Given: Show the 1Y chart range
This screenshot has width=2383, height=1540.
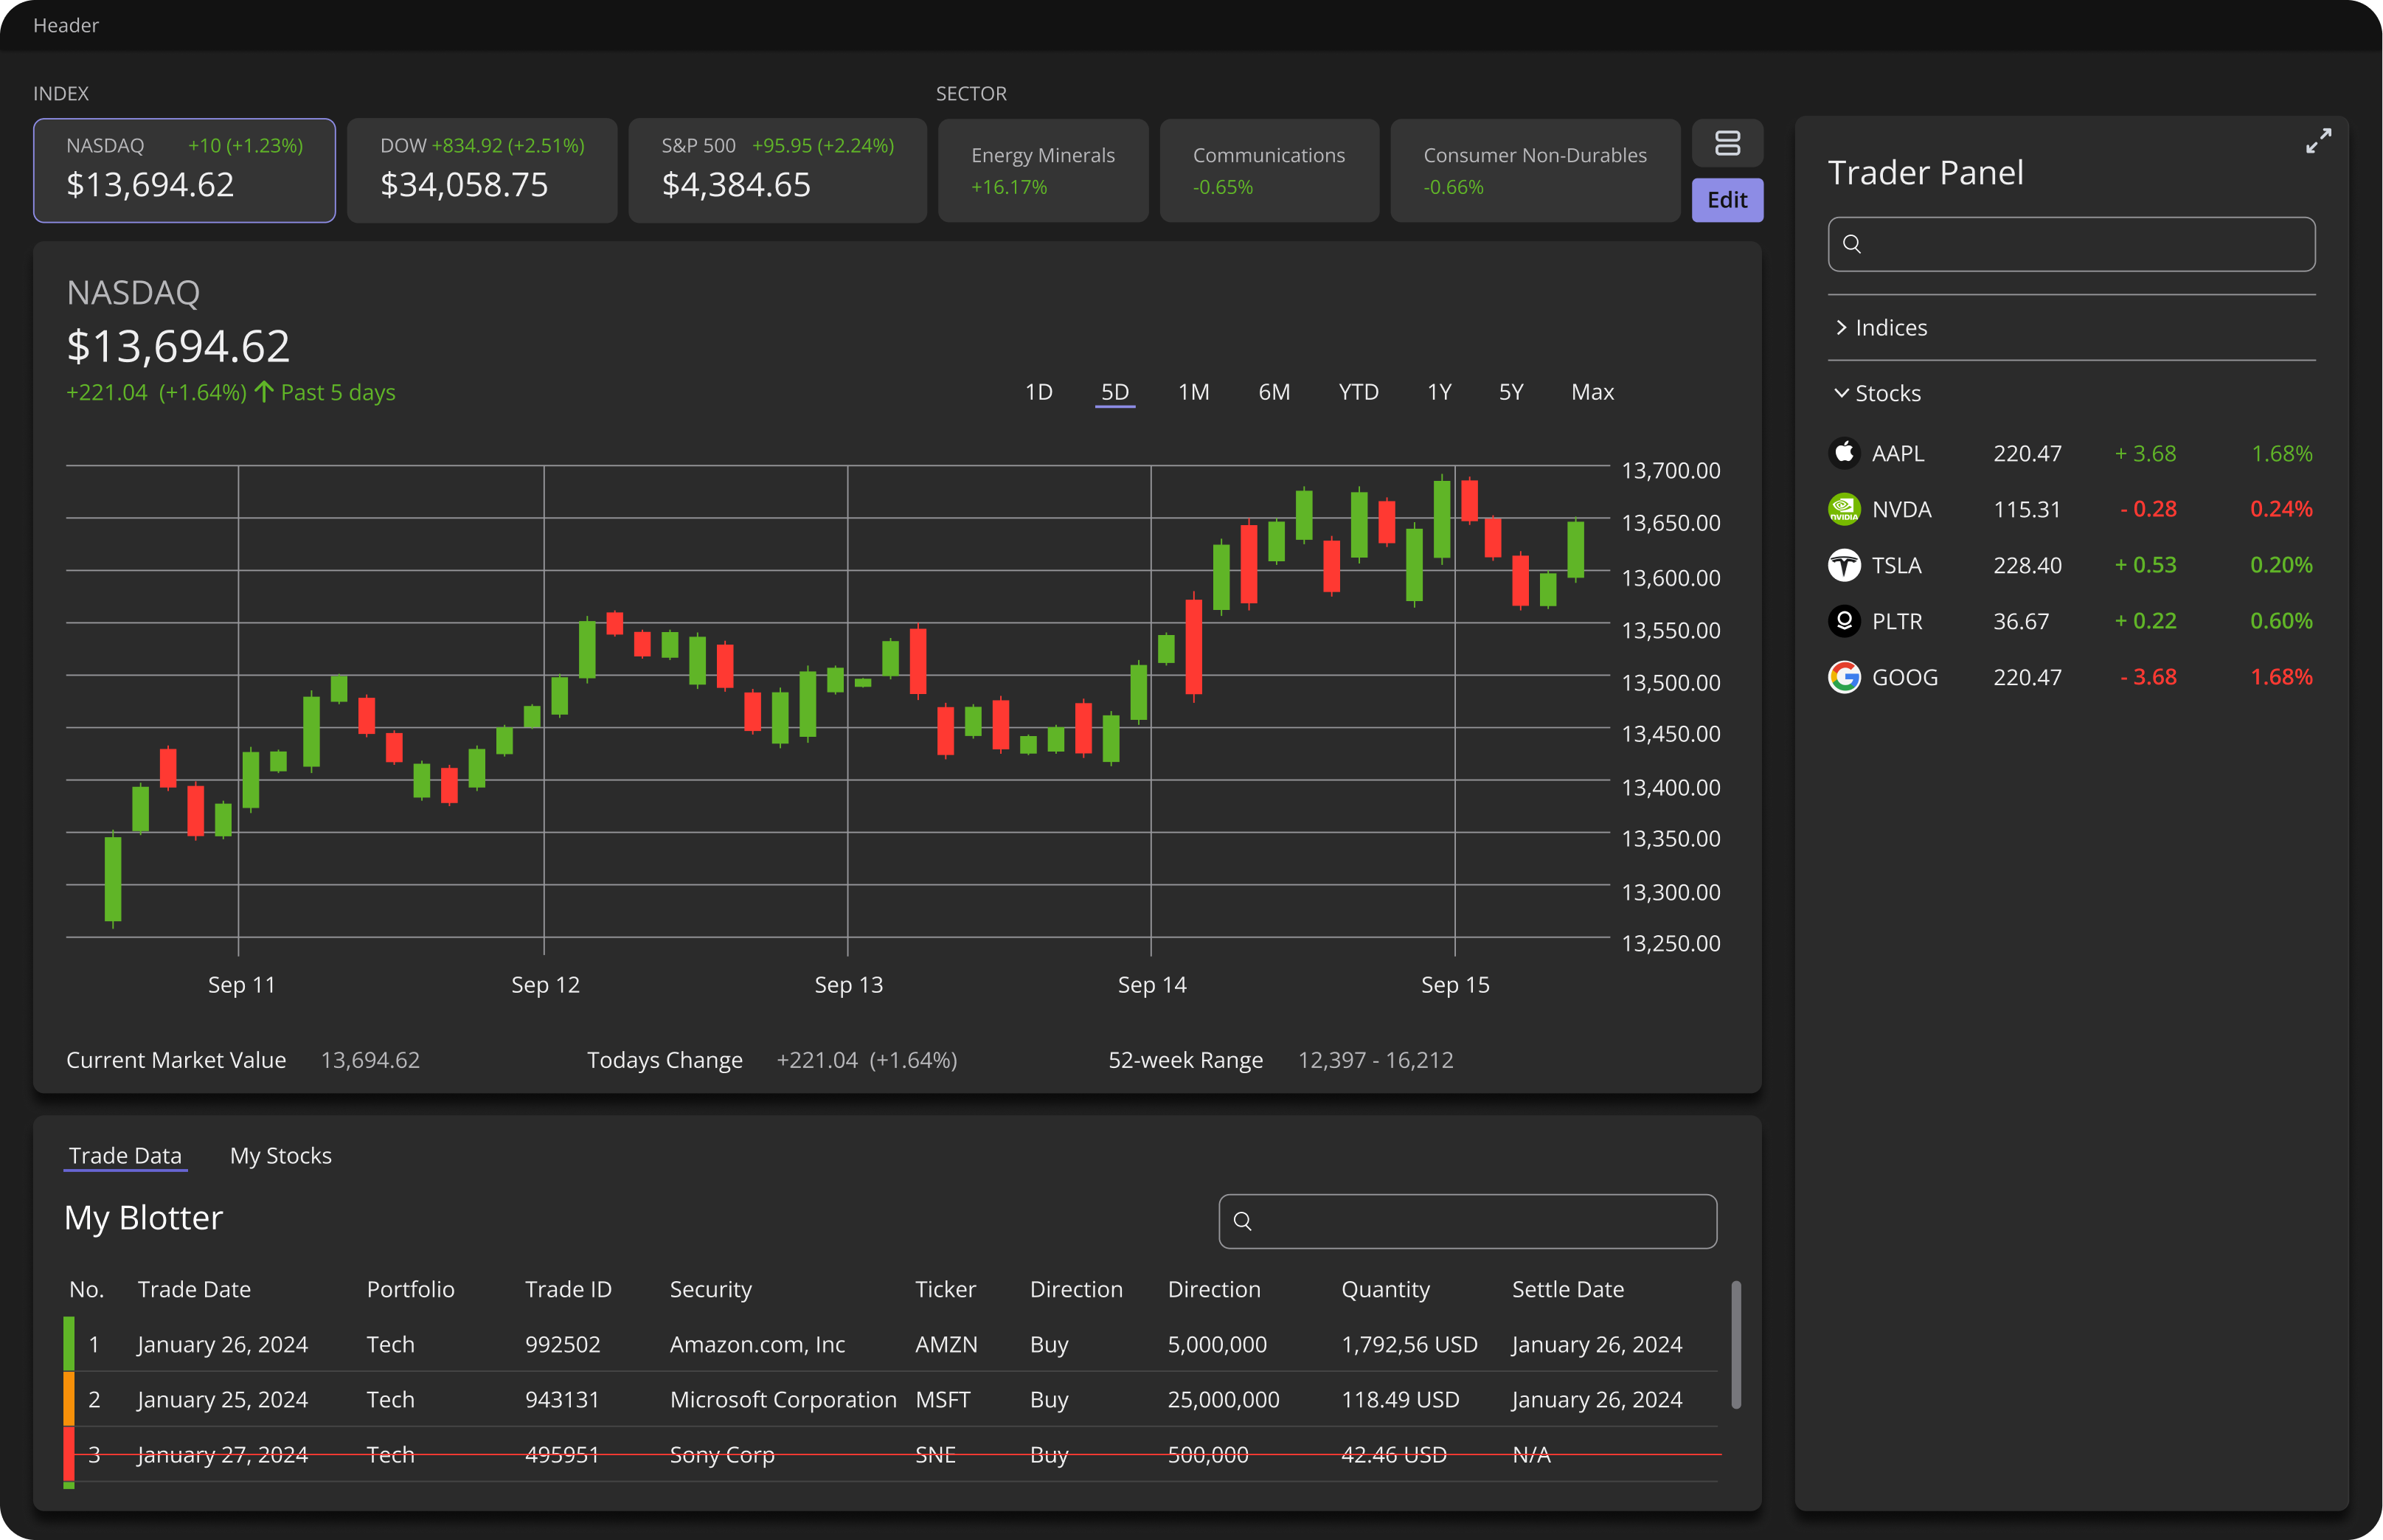Looking at the screenshot, I should pyautogui.click(x=1439, y=392).
